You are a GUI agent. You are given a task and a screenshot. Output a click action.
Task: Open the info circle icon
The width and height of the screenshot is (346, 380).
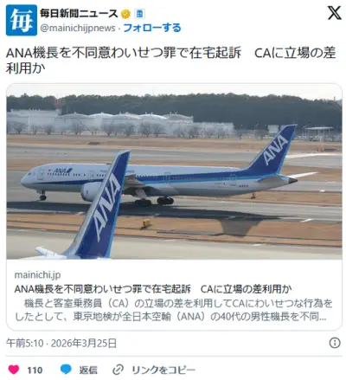(335, 343)
